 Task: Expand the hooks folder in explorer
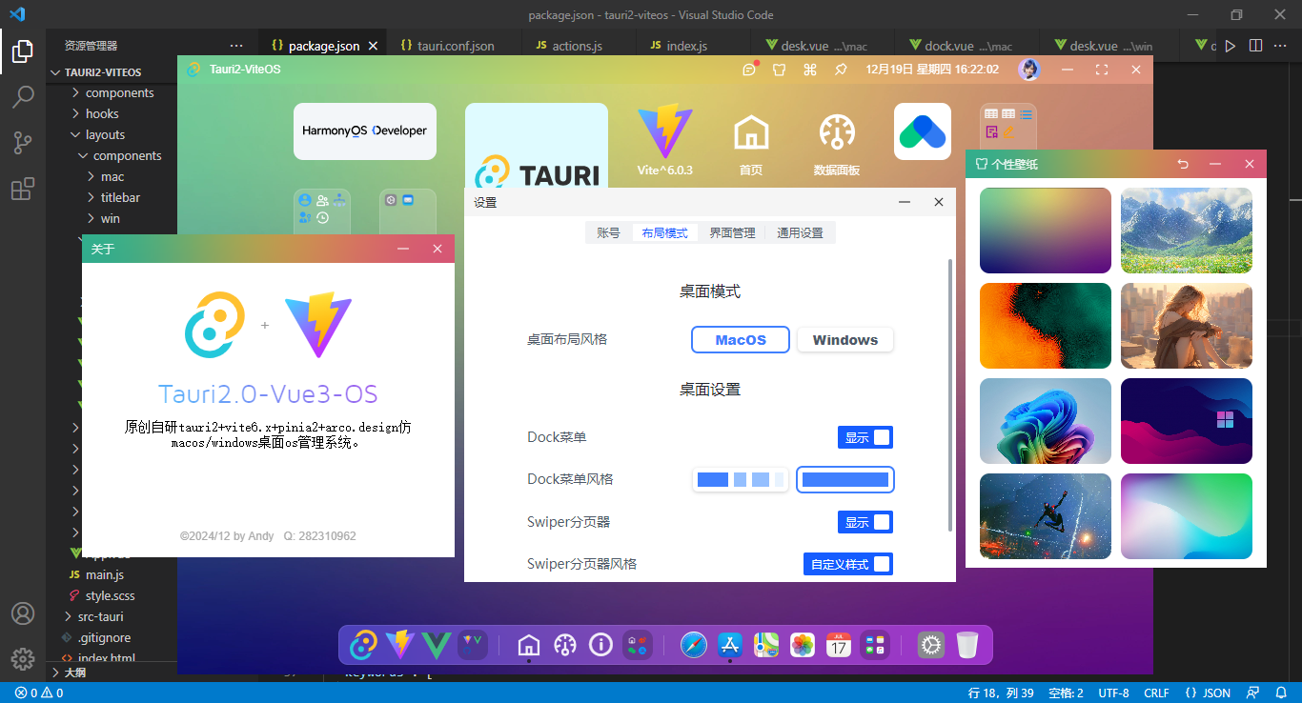(x=102, y=113)
